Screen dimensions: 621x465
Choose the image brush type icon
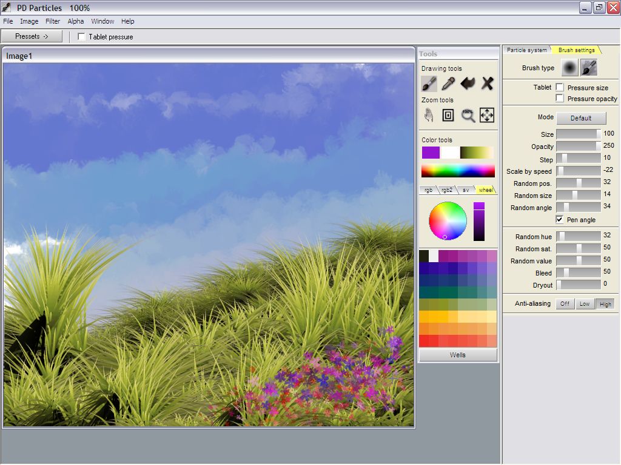click(588, 68)
